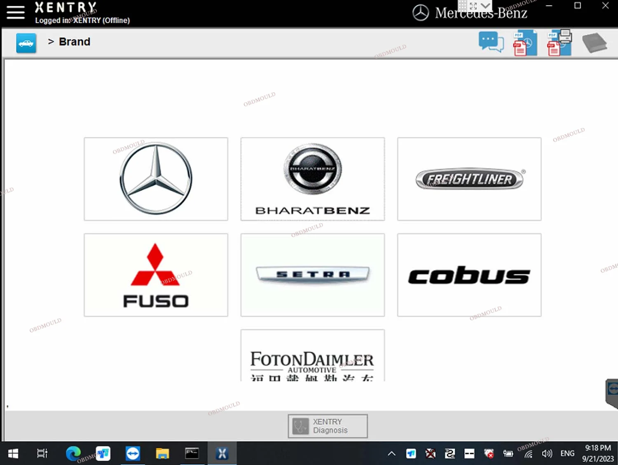Image resolution: width=618 pixels, height=465 pixels.
Task: Click the volume icon in system tray
Action: pyautogui.click(x=547, y=453)
